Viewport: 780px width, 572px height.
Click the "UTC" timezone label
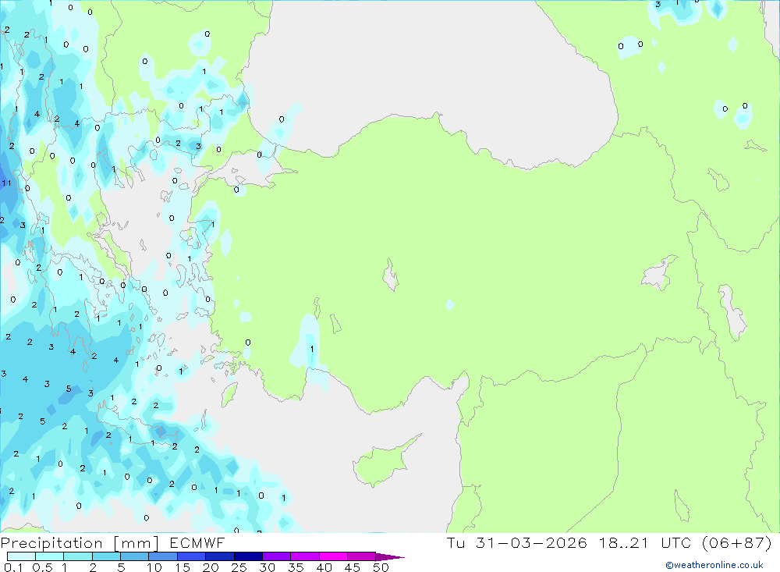(x=676, y=543)
